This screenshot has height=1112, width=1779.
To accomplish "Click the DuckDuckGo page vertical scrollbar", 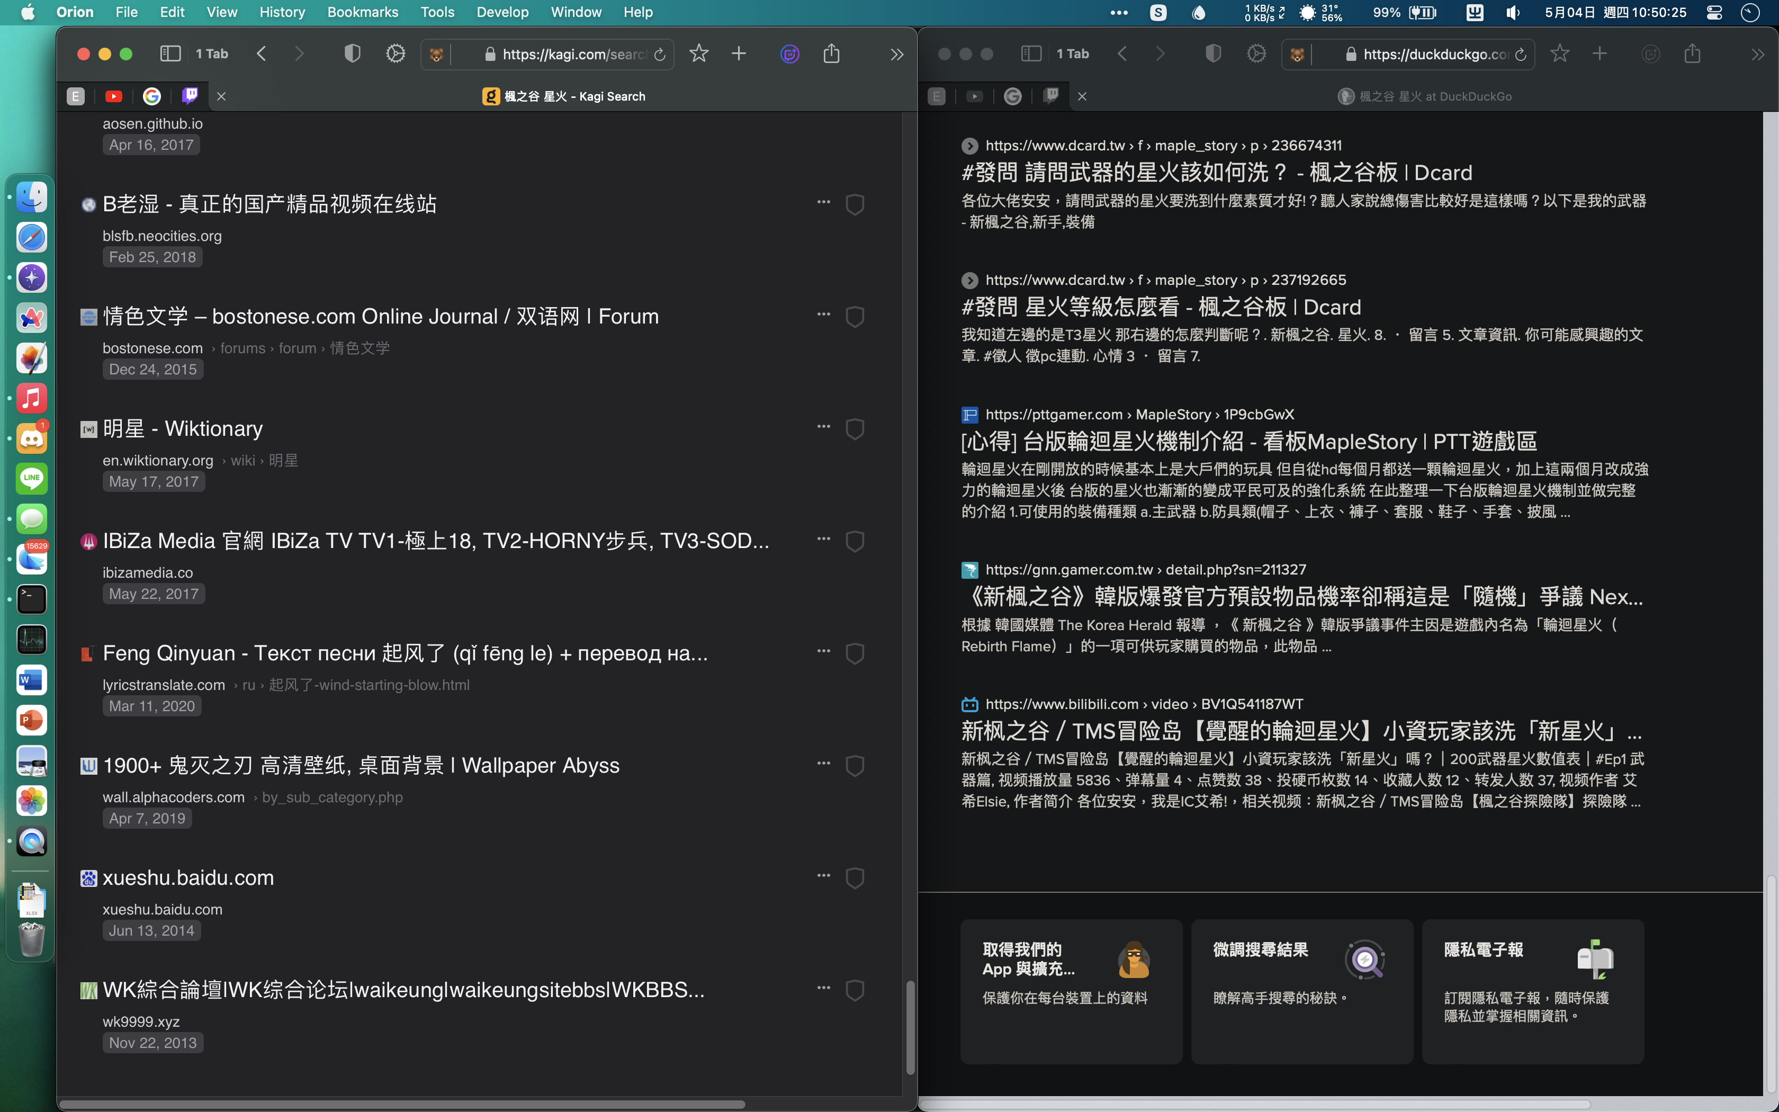I will tap(1770, 985).
